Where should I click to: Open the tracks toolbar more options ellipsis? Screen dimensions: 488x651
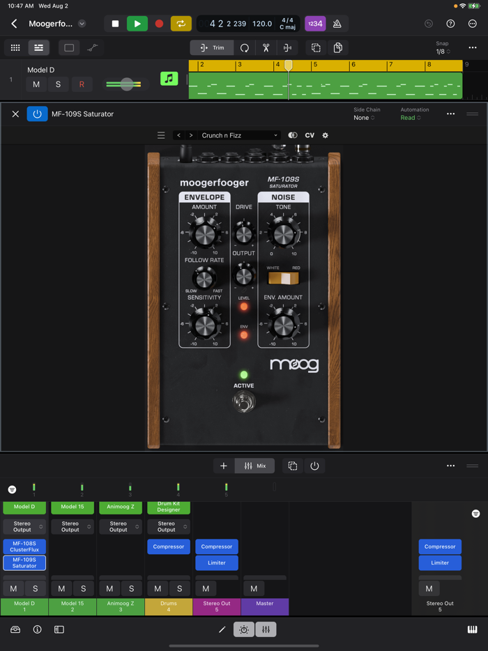tap(473, 48)
